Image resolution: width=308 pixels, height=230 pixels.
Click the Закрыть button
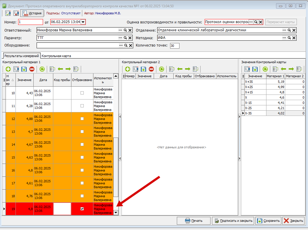point(293,221)
